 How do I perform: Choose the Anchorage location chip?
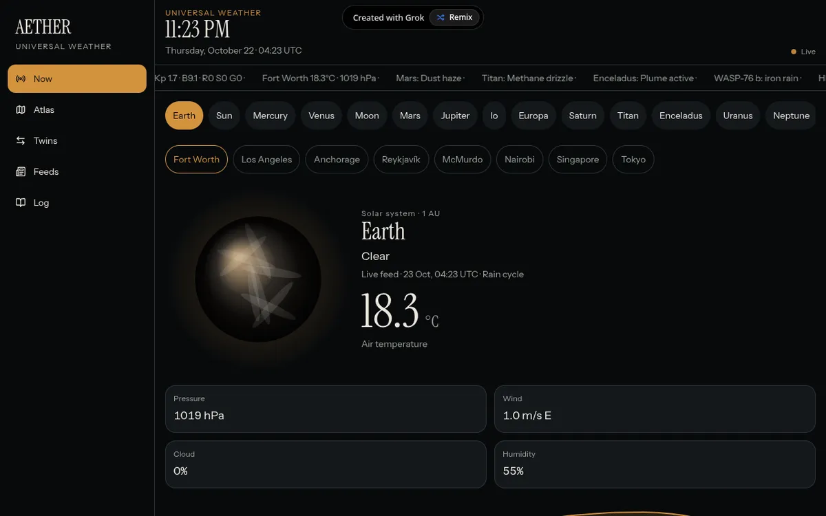337,160
